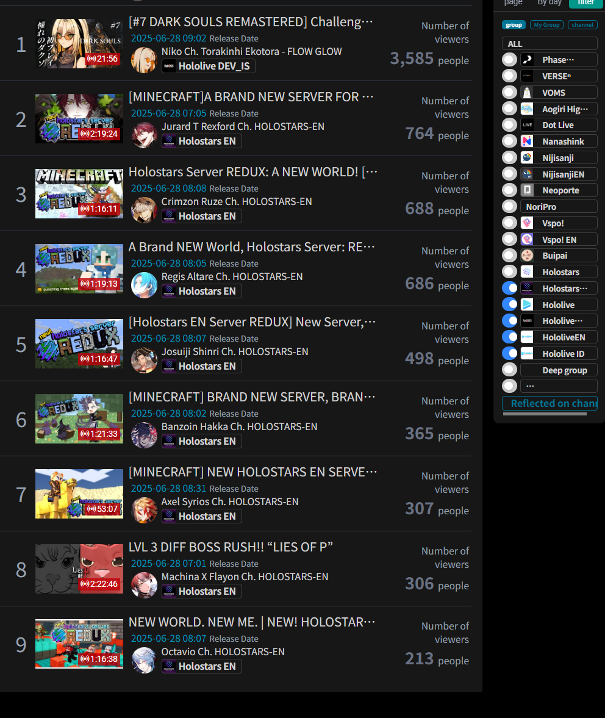Click Phase group logo icon

click(x=527, y=60)
